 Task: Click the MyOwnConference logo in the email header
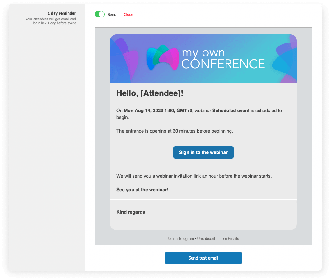[x=205, y=58]
